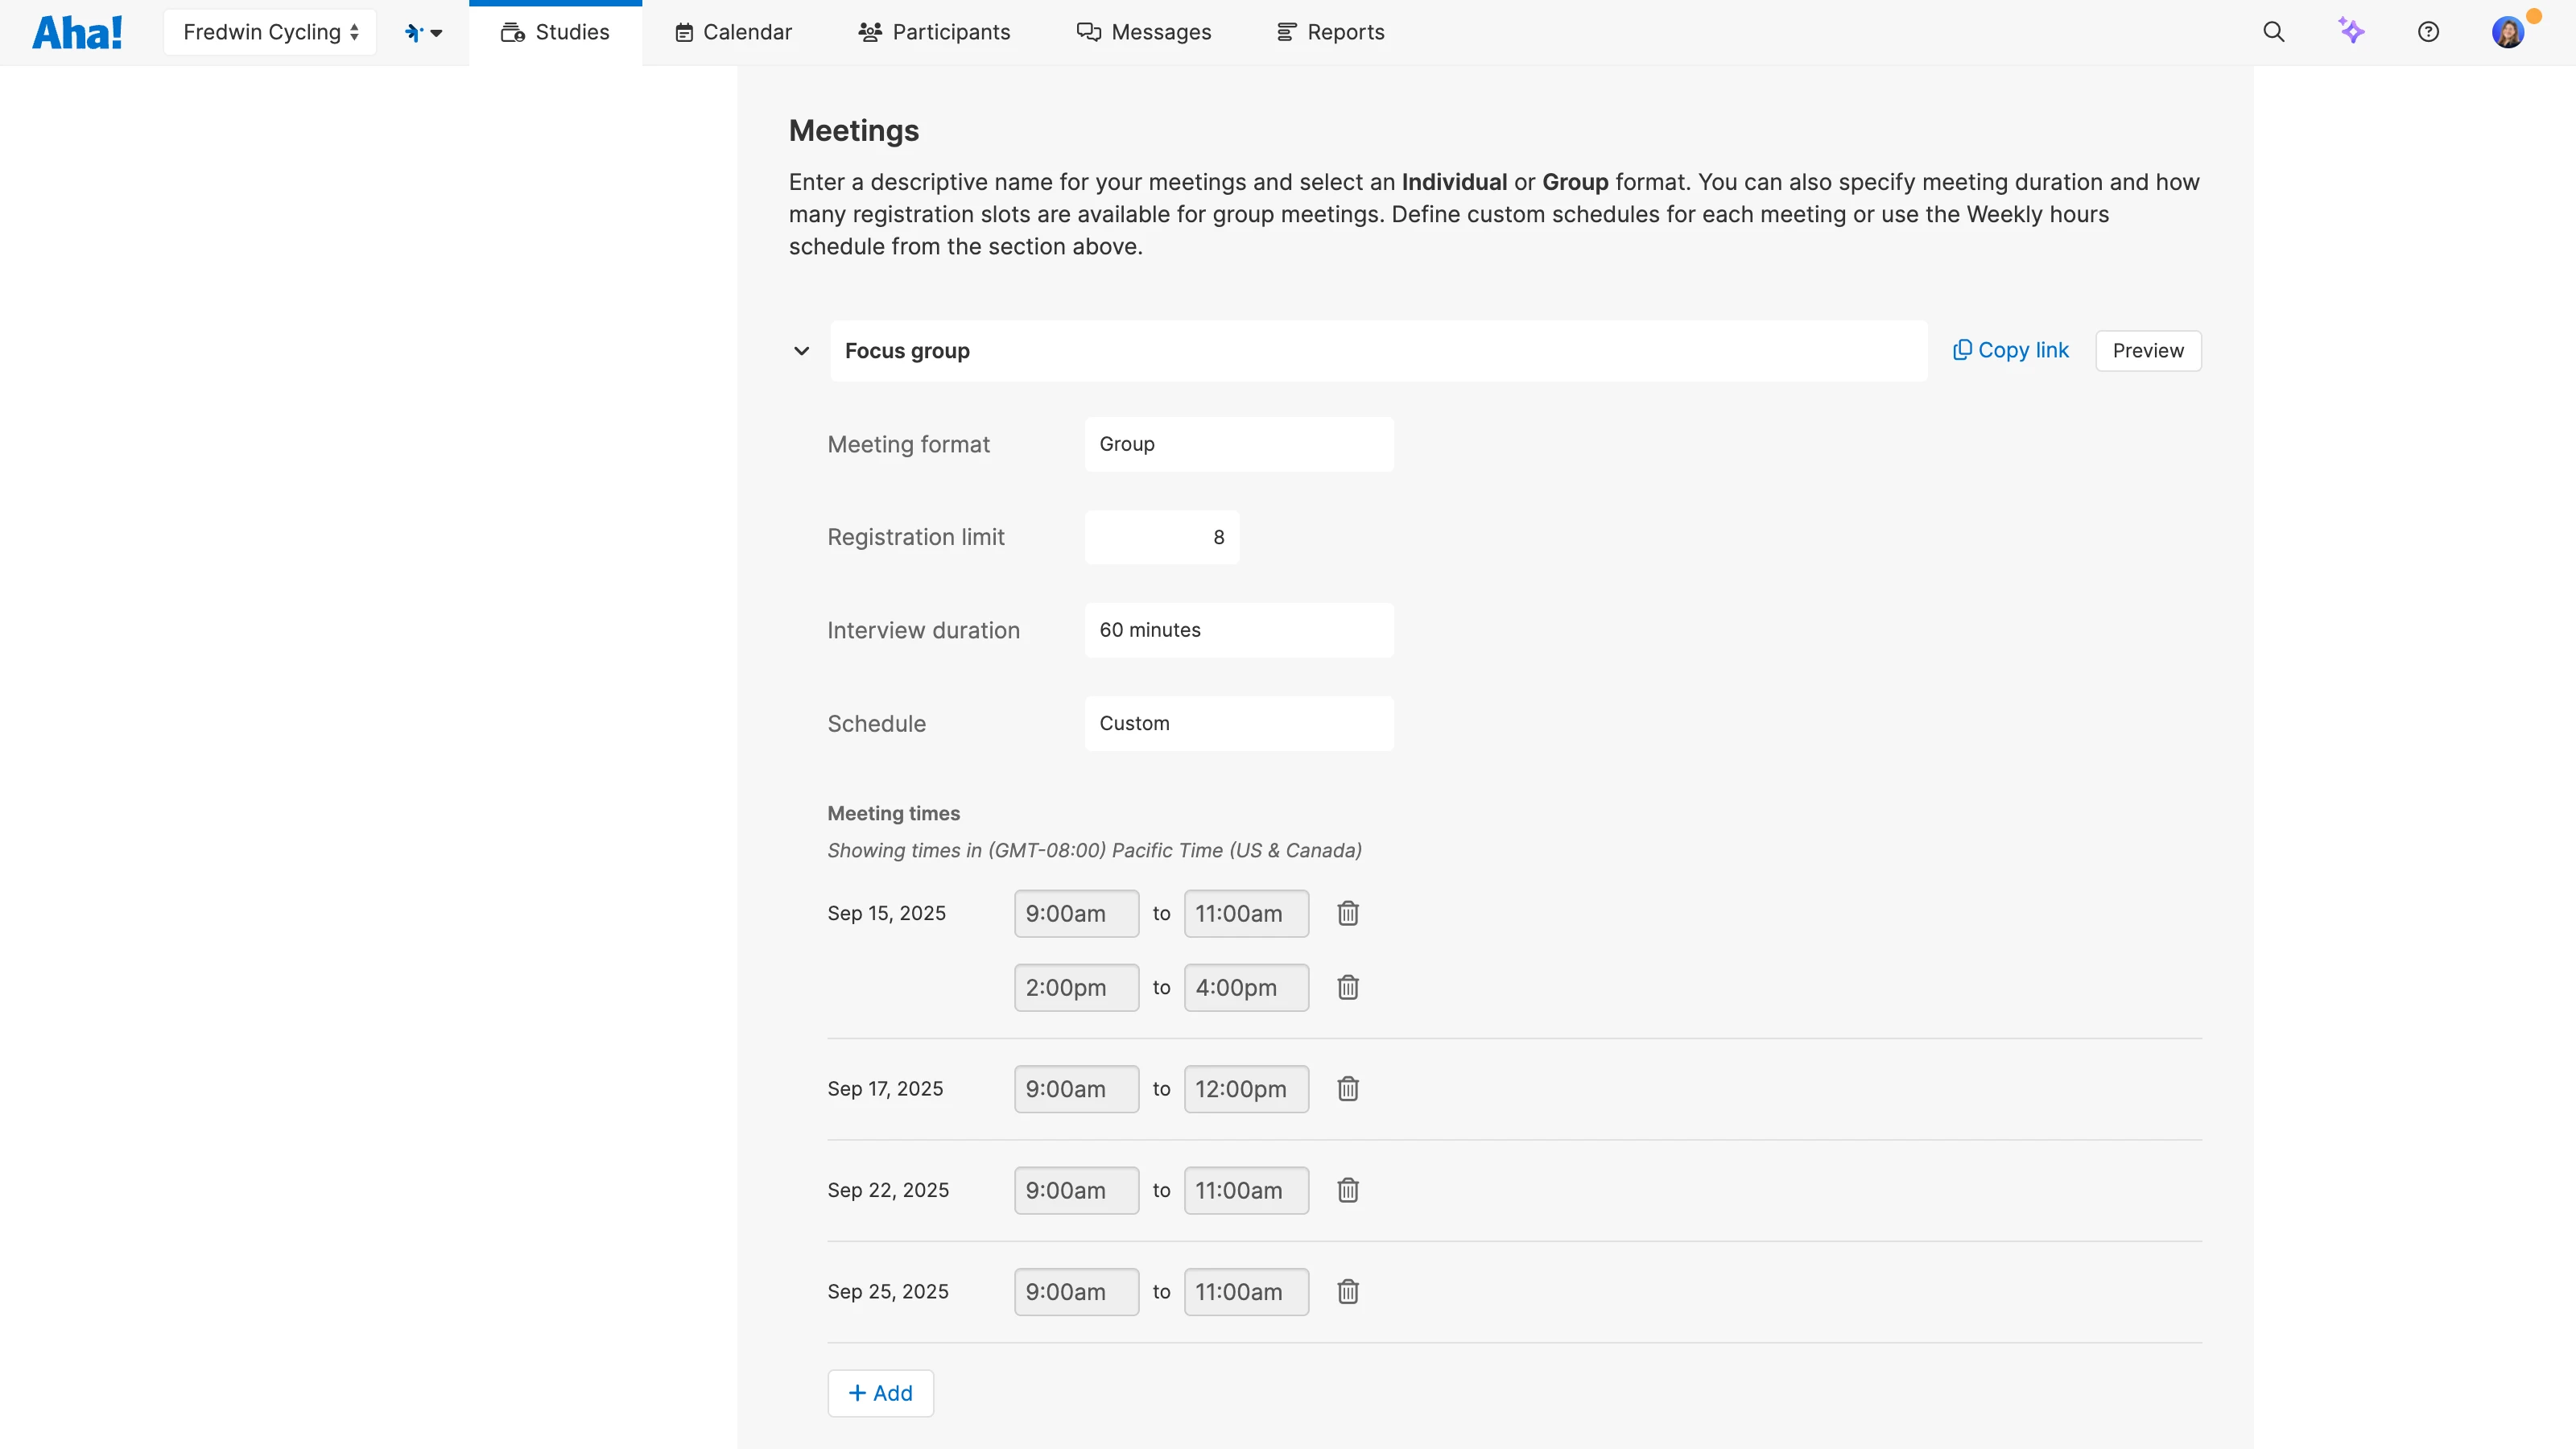Open the AI sparkle assistant icon

coord(2351,31)
